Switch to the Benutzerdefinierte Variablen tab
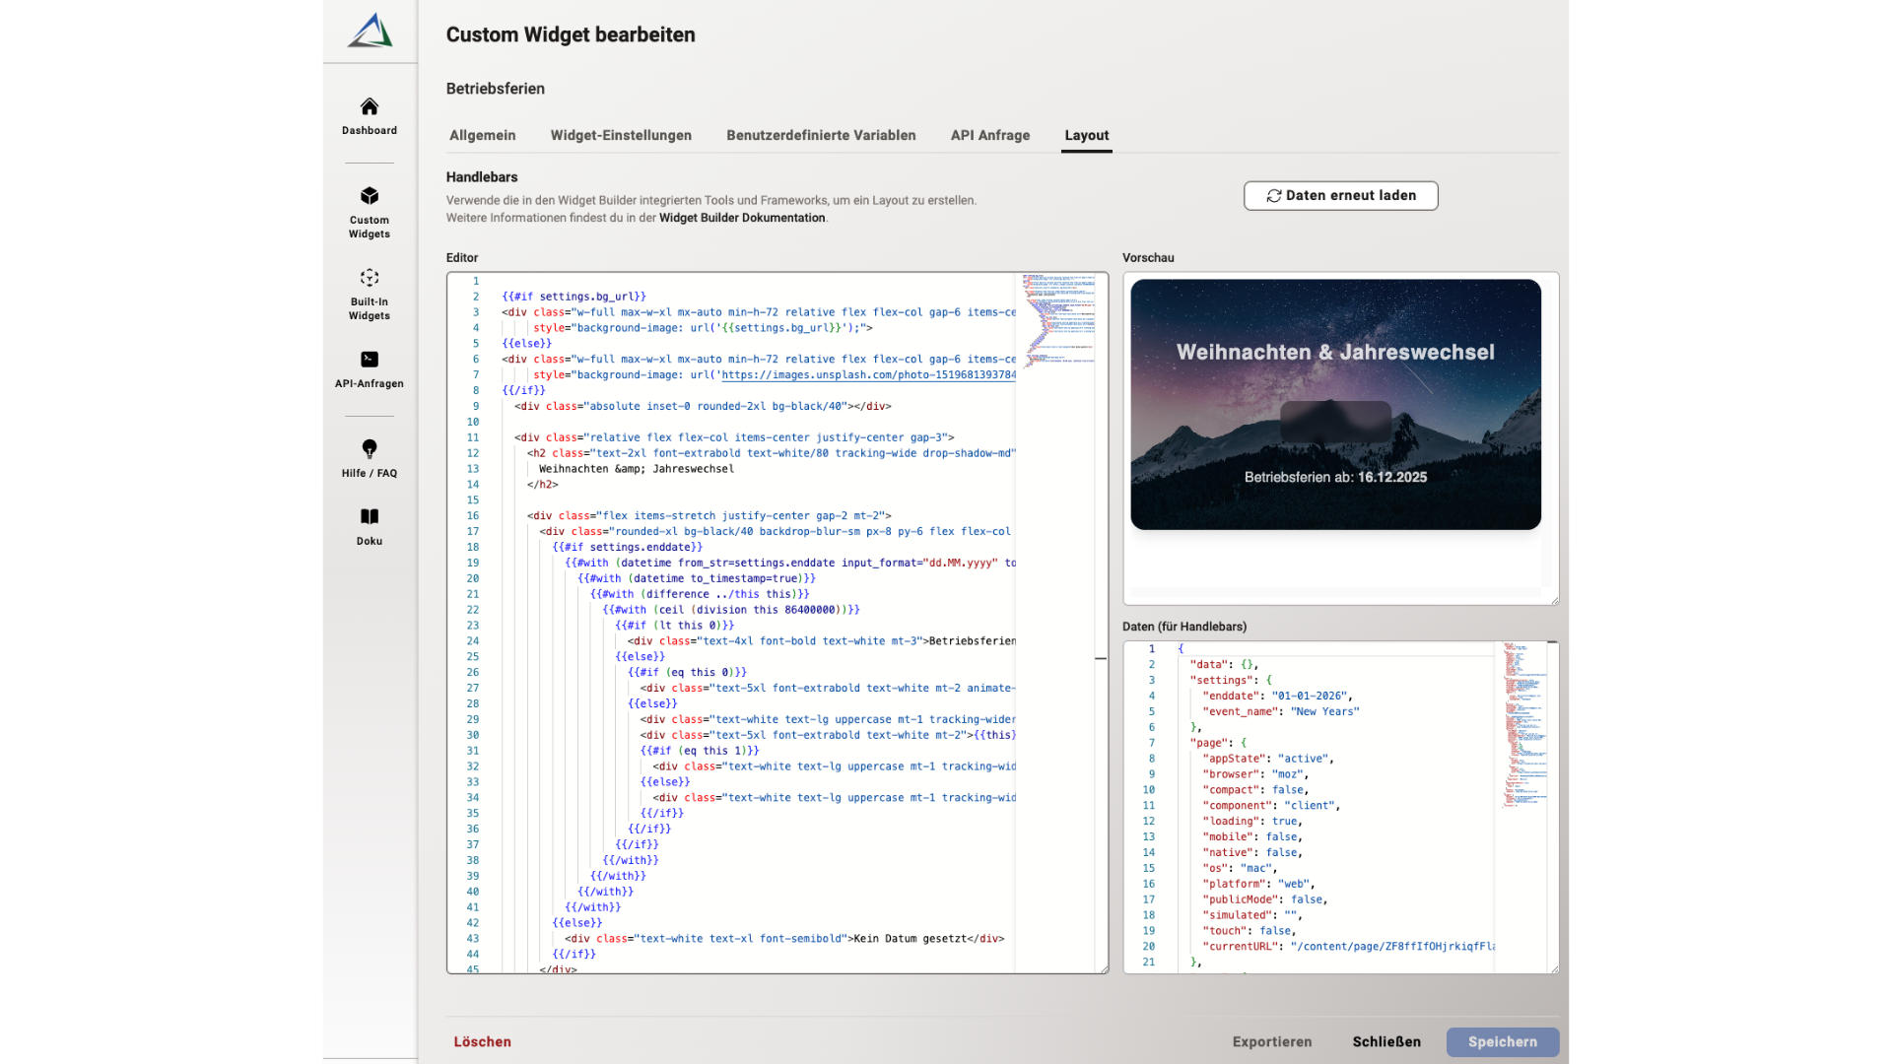This screenshot has width=1892, height=1064. pyautogui.click(x=821, y=135)
